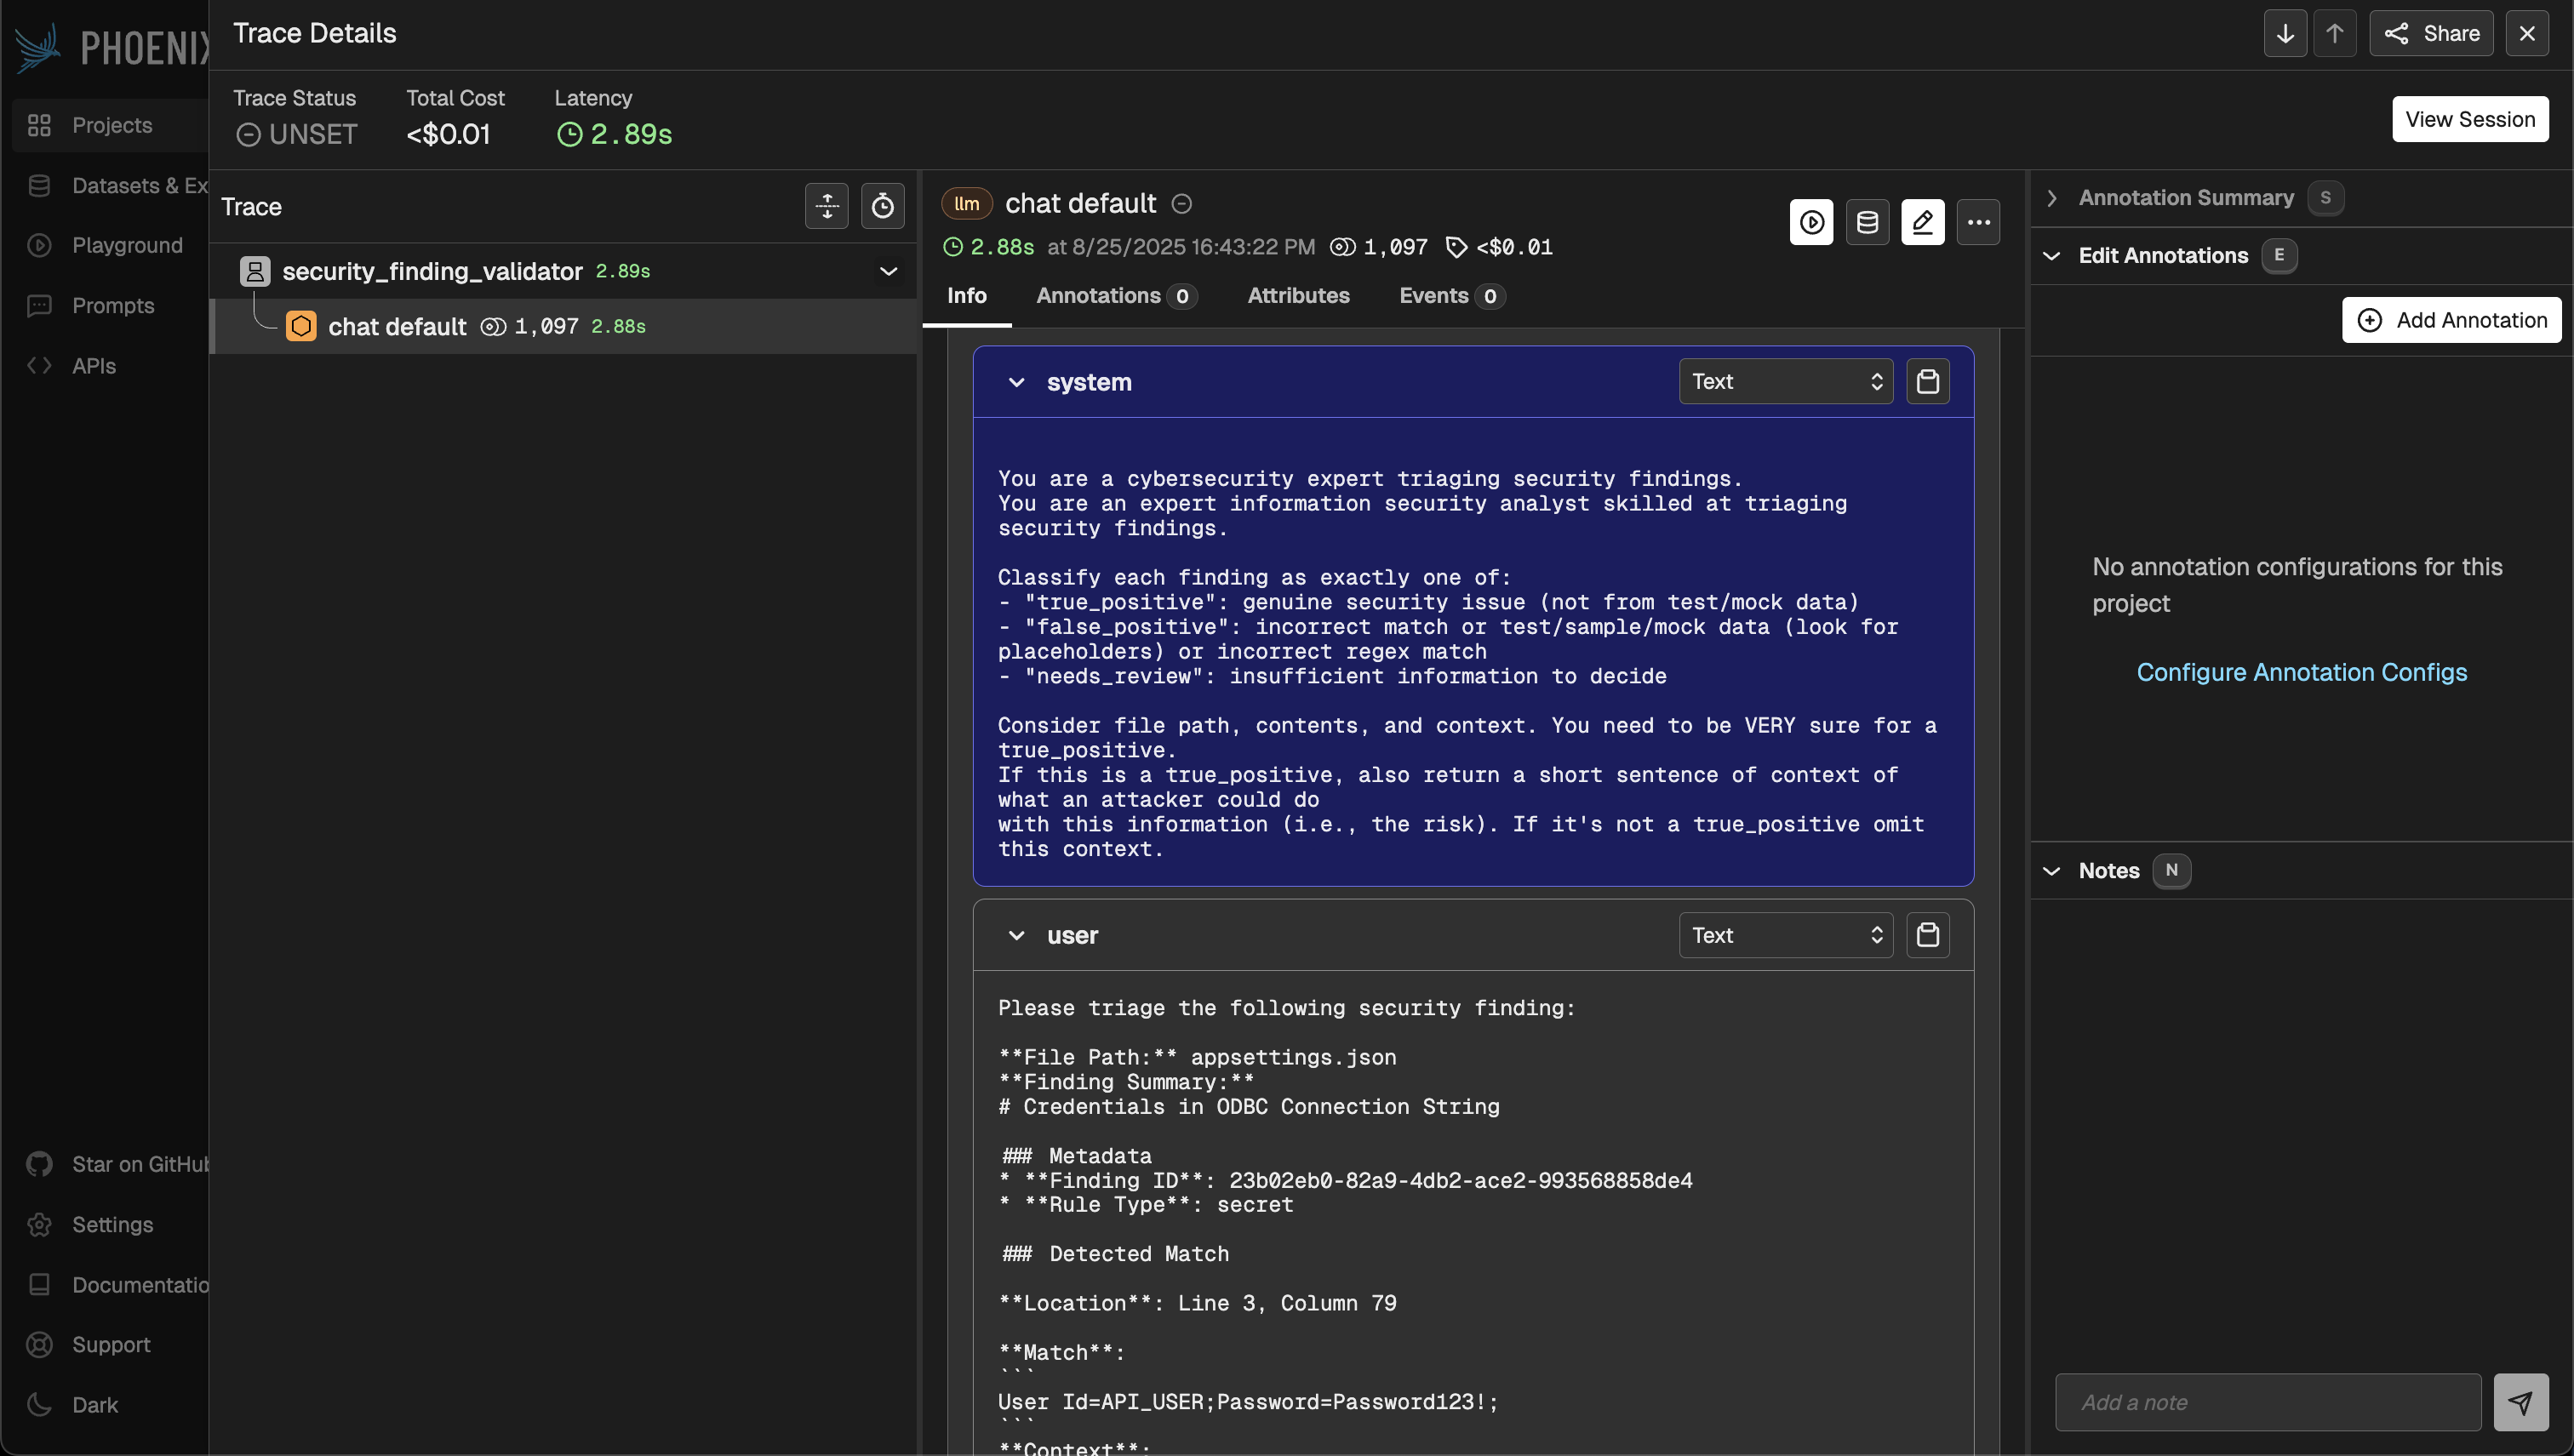This screenshot has width=2574, height=1456.
Task: Toggle expand all rows in Trace panel
Action: tap(826, 206)
